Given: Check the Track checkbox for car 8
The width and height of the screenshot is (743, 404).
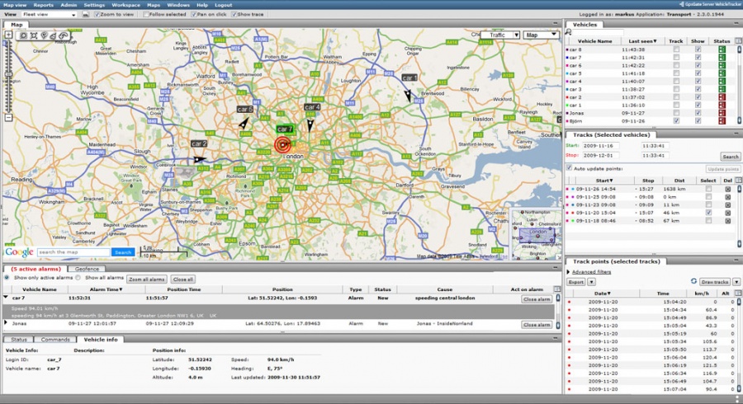Looking at the screenshot, I should click(676, 49).
